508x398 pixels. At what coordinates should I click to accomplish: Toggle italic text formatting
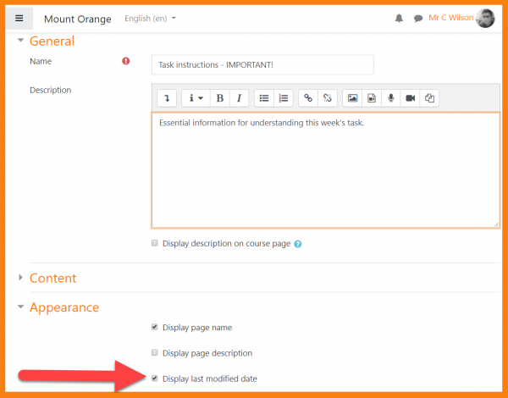[240, 98]
